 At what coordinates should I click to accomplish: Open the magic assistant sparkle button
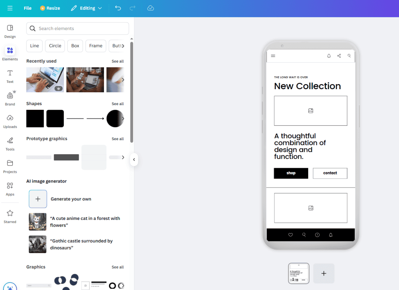pyautogui.click(x=10, y=287)
